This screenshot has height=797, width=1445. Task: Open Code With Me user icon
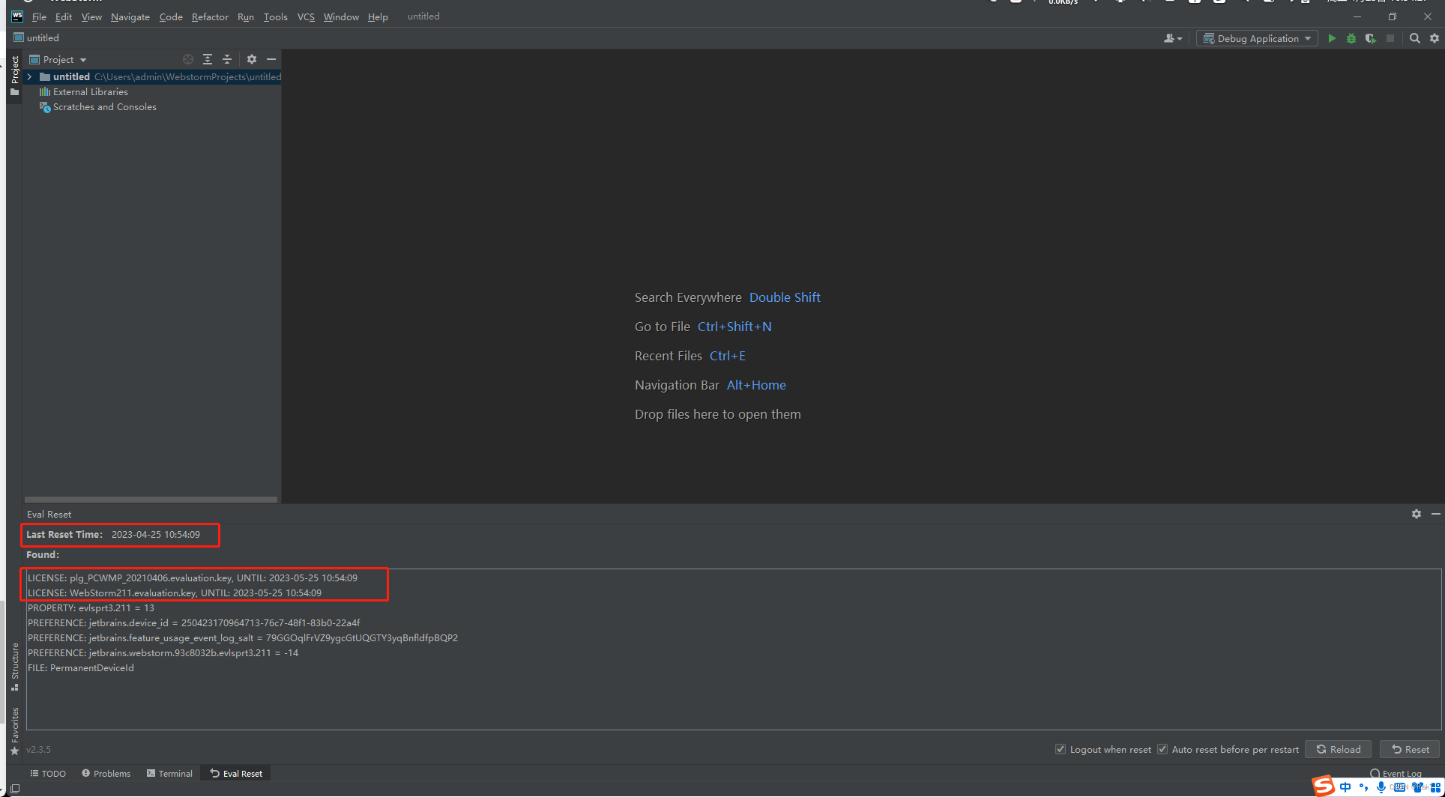tap(1172, 38)
